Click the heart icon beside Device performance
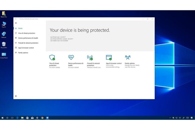This screenshot has width=195, height=130. pyautogui.click(x=16, y=38)
